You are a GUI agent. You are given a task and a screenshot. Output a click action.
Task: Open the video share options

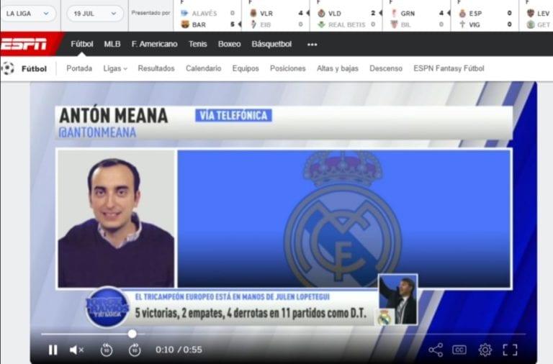point(436,350)
